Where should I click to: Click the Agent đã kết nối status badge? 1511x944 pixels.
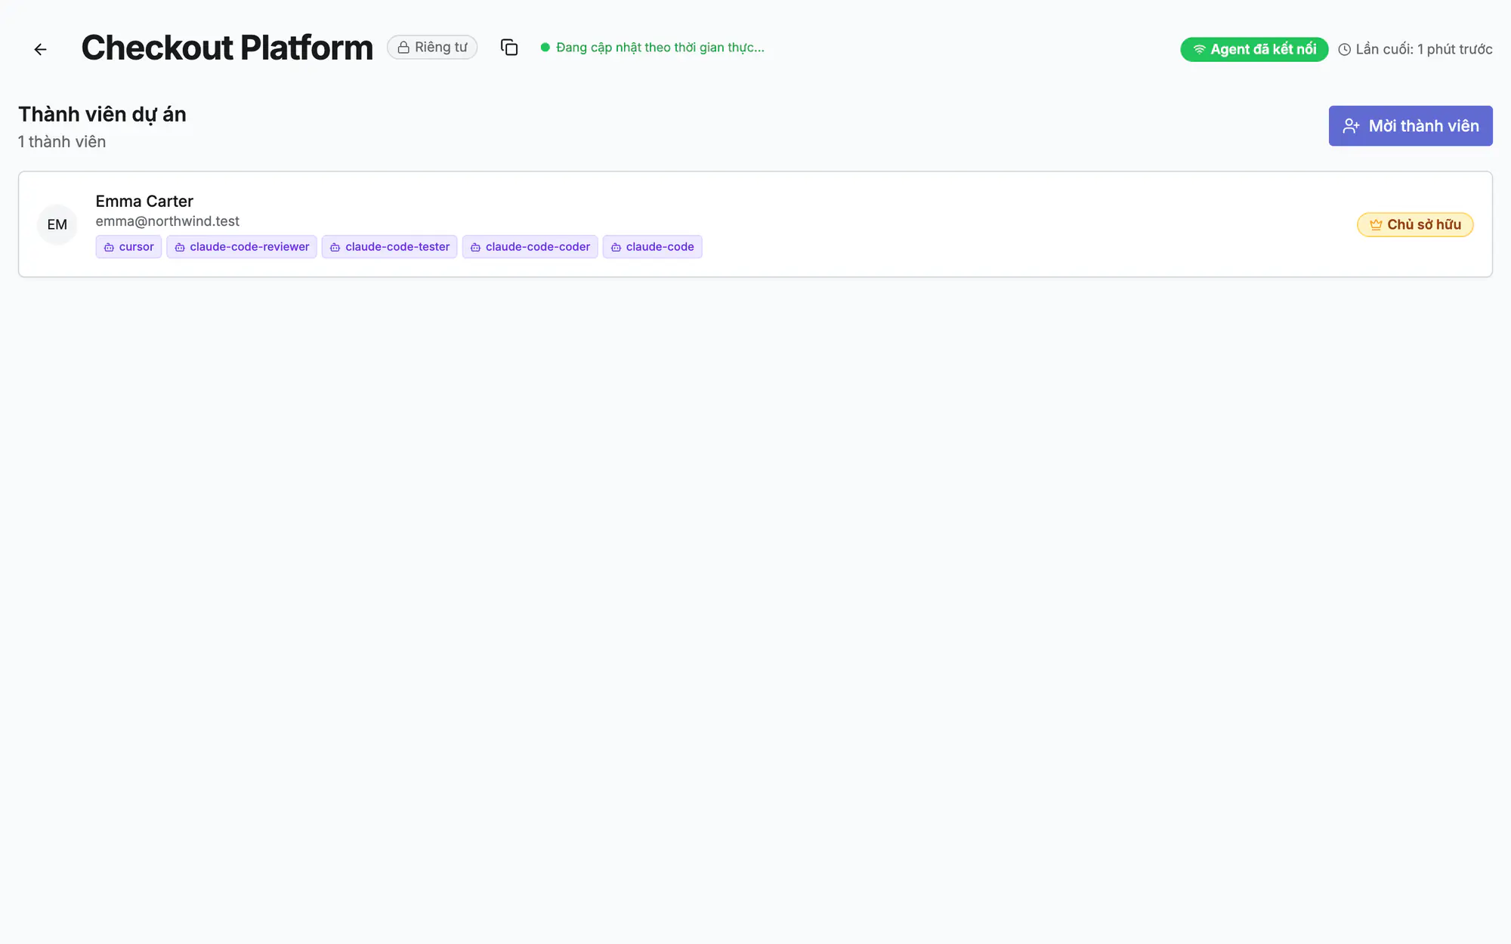[1254, 49]
